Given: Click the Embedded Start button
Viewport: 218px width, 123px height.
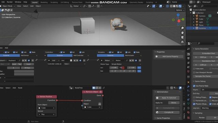Looking at the screenshot, I should point(206,53).
